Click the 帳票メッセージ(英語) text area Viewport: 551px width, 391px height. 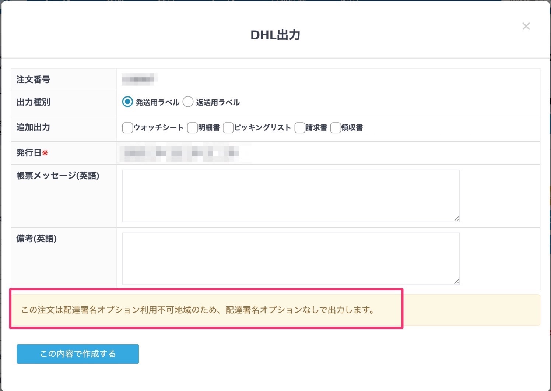coord(291,196)
